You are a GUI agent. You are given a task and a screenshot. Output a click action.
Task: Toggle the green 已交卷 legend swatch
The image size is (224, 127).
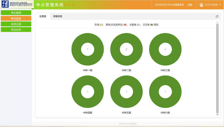[152, 25]
